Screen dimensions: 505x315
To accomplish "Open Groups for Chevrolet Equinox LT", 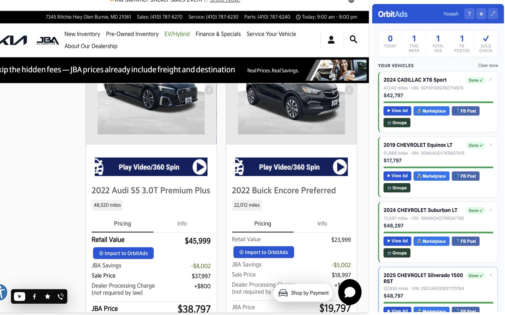I will (397, 188).
